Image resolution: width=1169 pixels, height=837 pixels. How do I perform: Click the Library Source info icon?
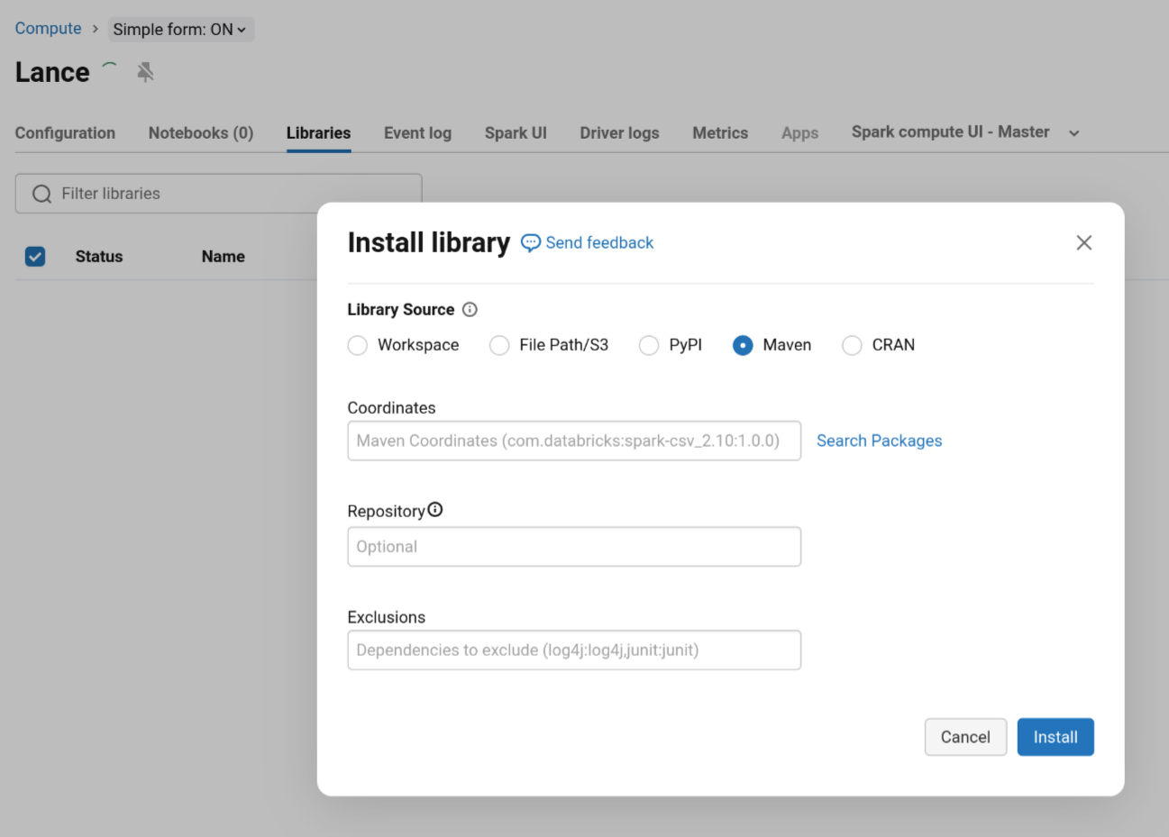tap(470, 309)
